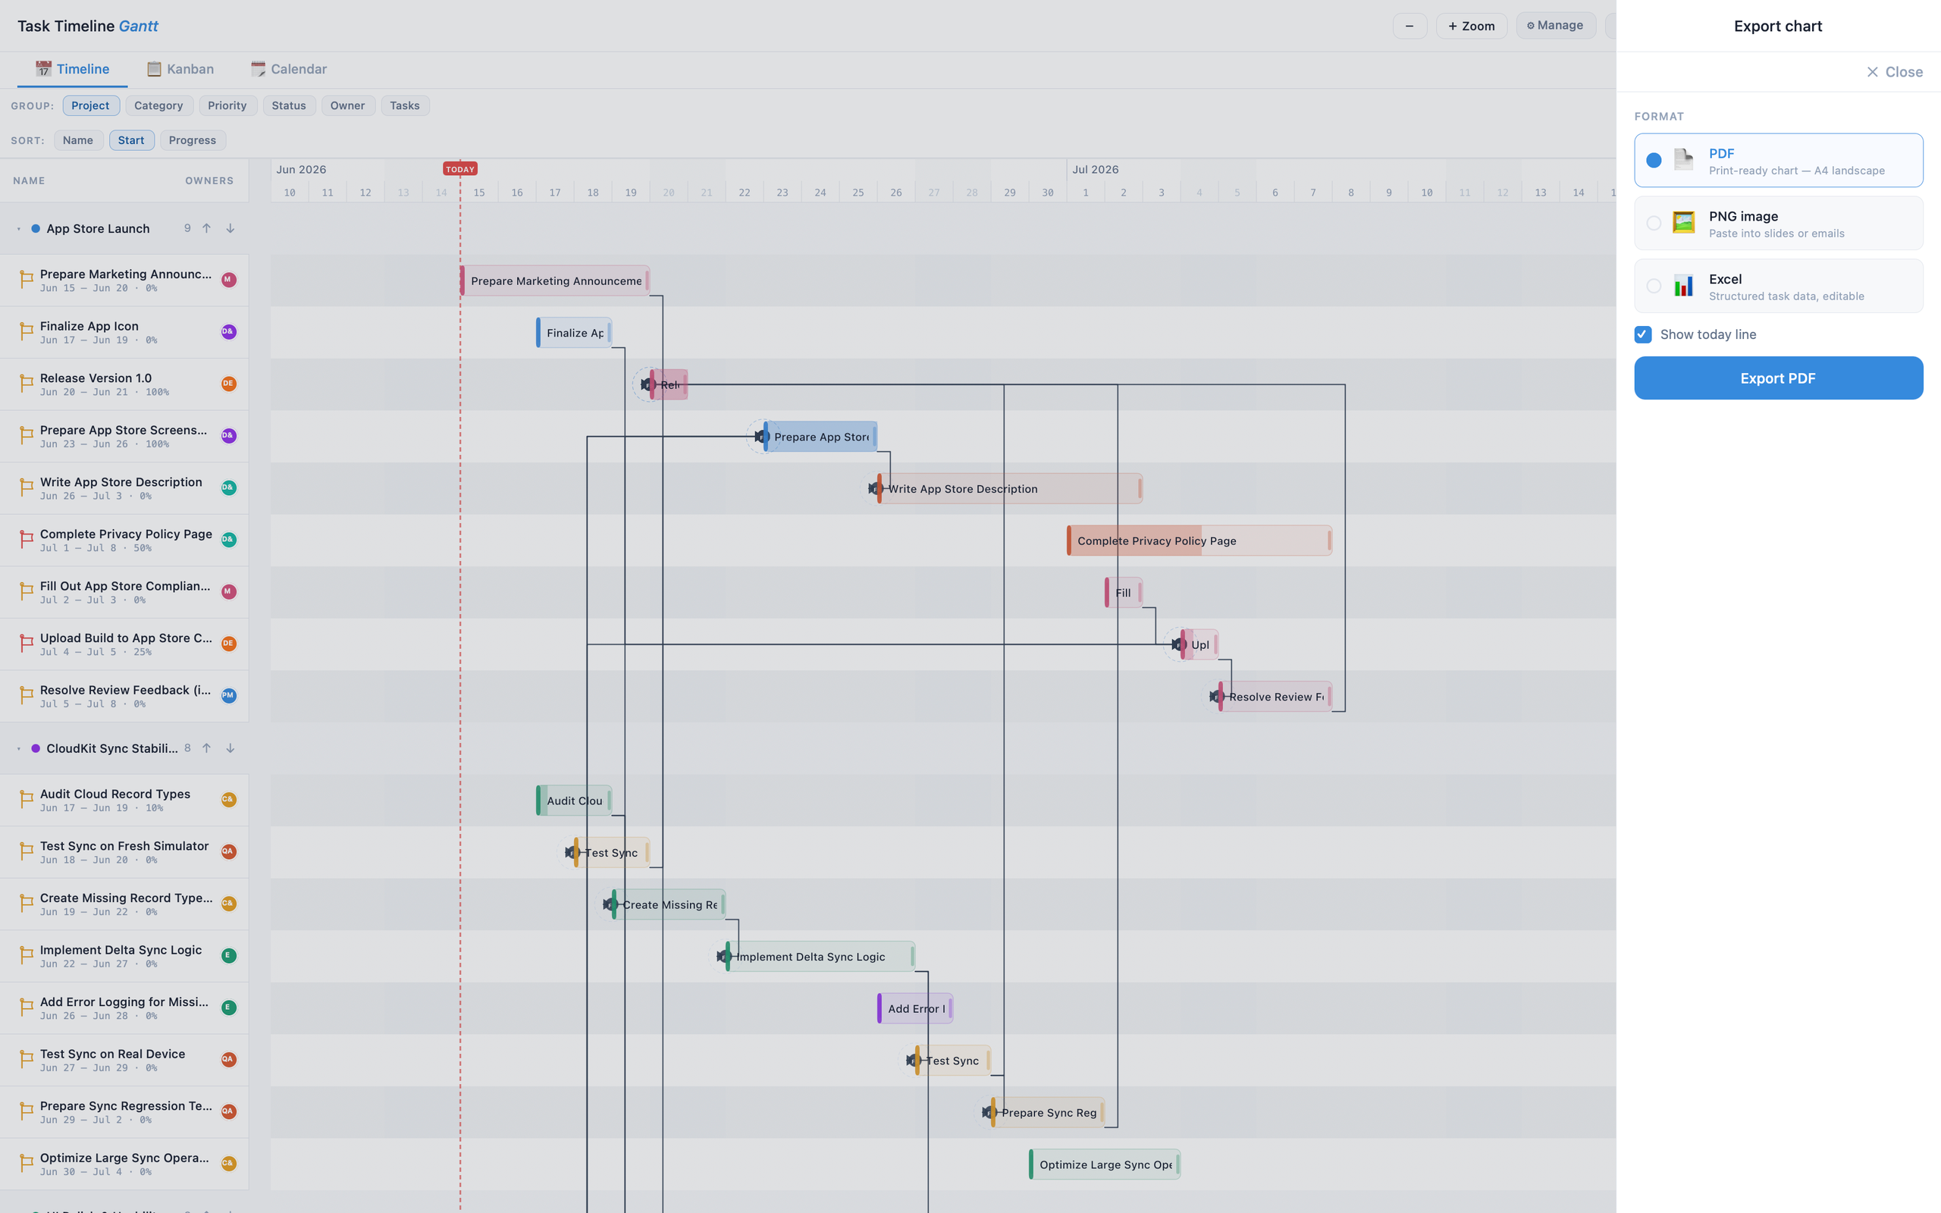Move CloudKit Sync group down with arrow
Viewport: 1941px width, 1213px height.
click(230, 748)
